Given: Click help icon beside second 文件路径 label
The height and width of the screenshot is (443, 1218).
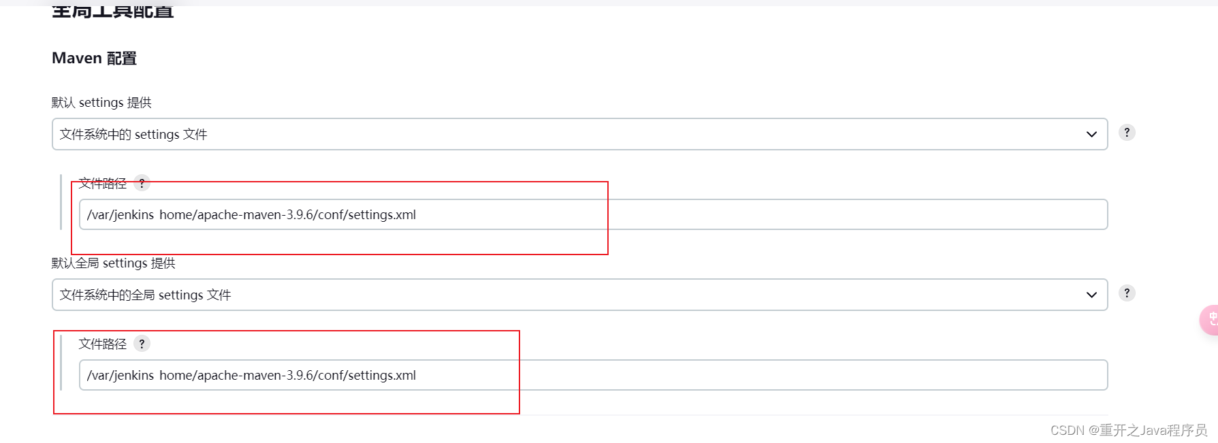Looking at the screenshot, I should click(x=142, y=344).
